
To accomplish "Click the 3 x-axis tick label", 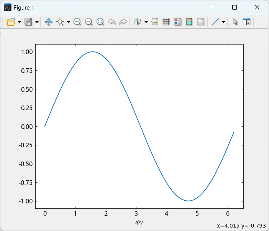I will [136, 213].
